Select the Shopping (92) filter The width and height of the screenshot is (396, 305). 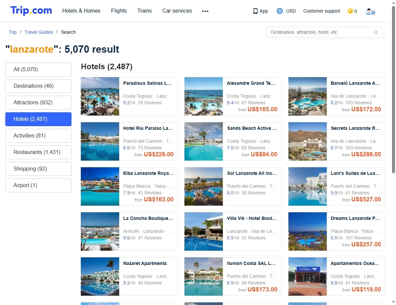pyautogui.click(x=38, y=169)
